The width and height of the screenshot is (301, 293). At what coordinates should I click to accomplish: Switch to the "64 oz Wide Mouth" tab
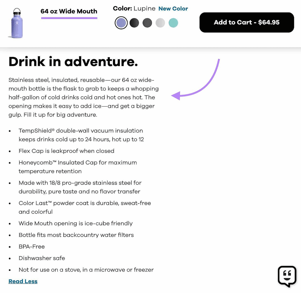click(x=69, y=11)
